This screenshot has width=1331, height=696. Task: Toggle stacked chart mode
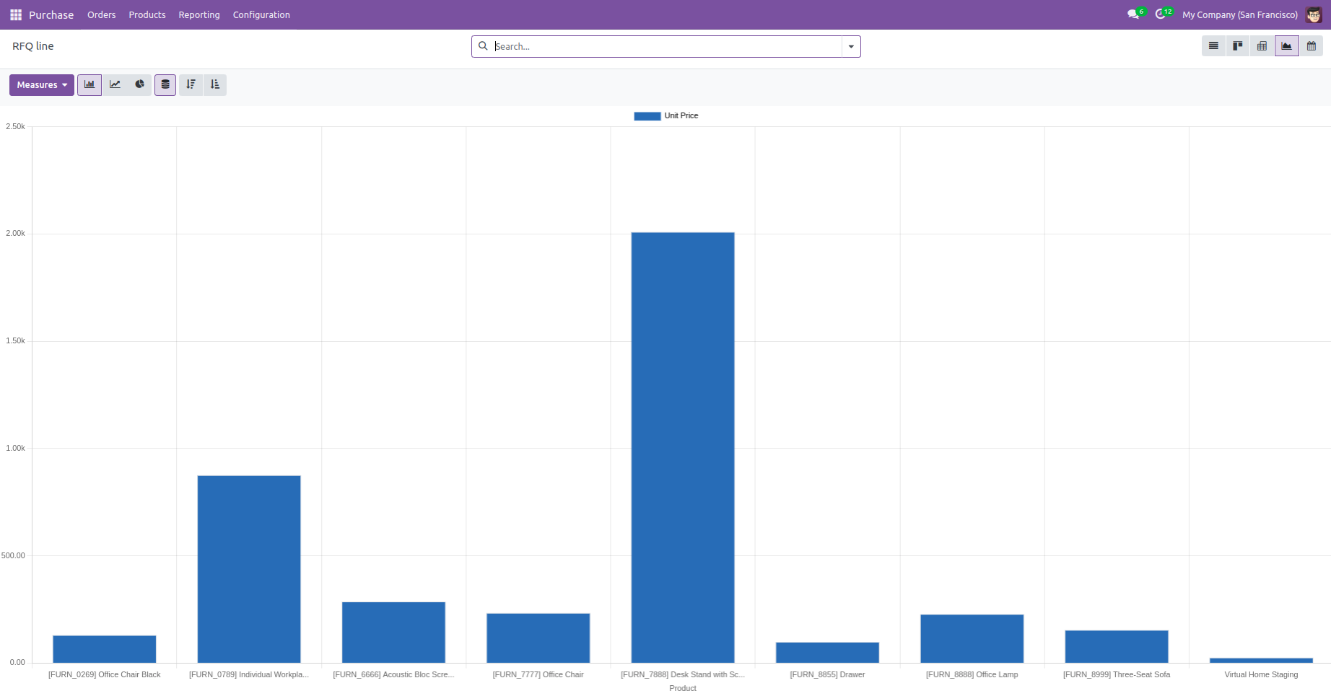(x=165, y=85)
